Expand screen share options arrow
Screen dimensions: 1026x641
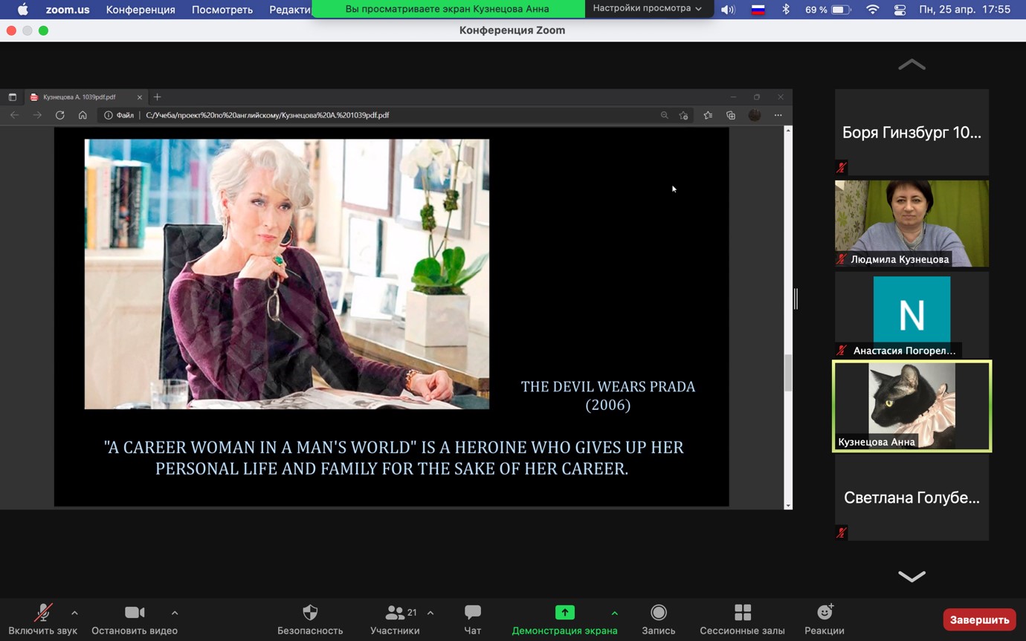point(614,613)
